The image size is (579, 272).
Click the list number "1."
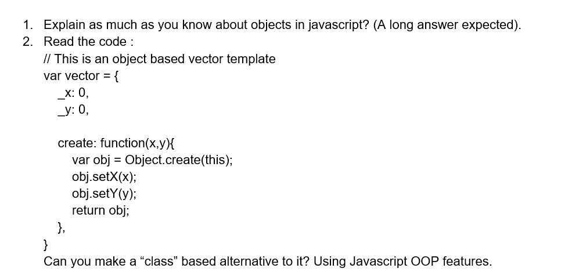tap(28, 25)
